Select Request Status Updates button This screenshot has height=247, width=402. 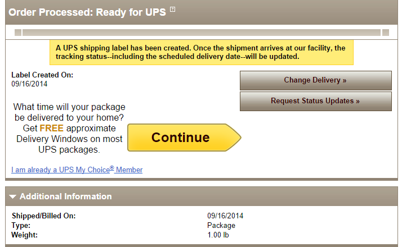316,101
